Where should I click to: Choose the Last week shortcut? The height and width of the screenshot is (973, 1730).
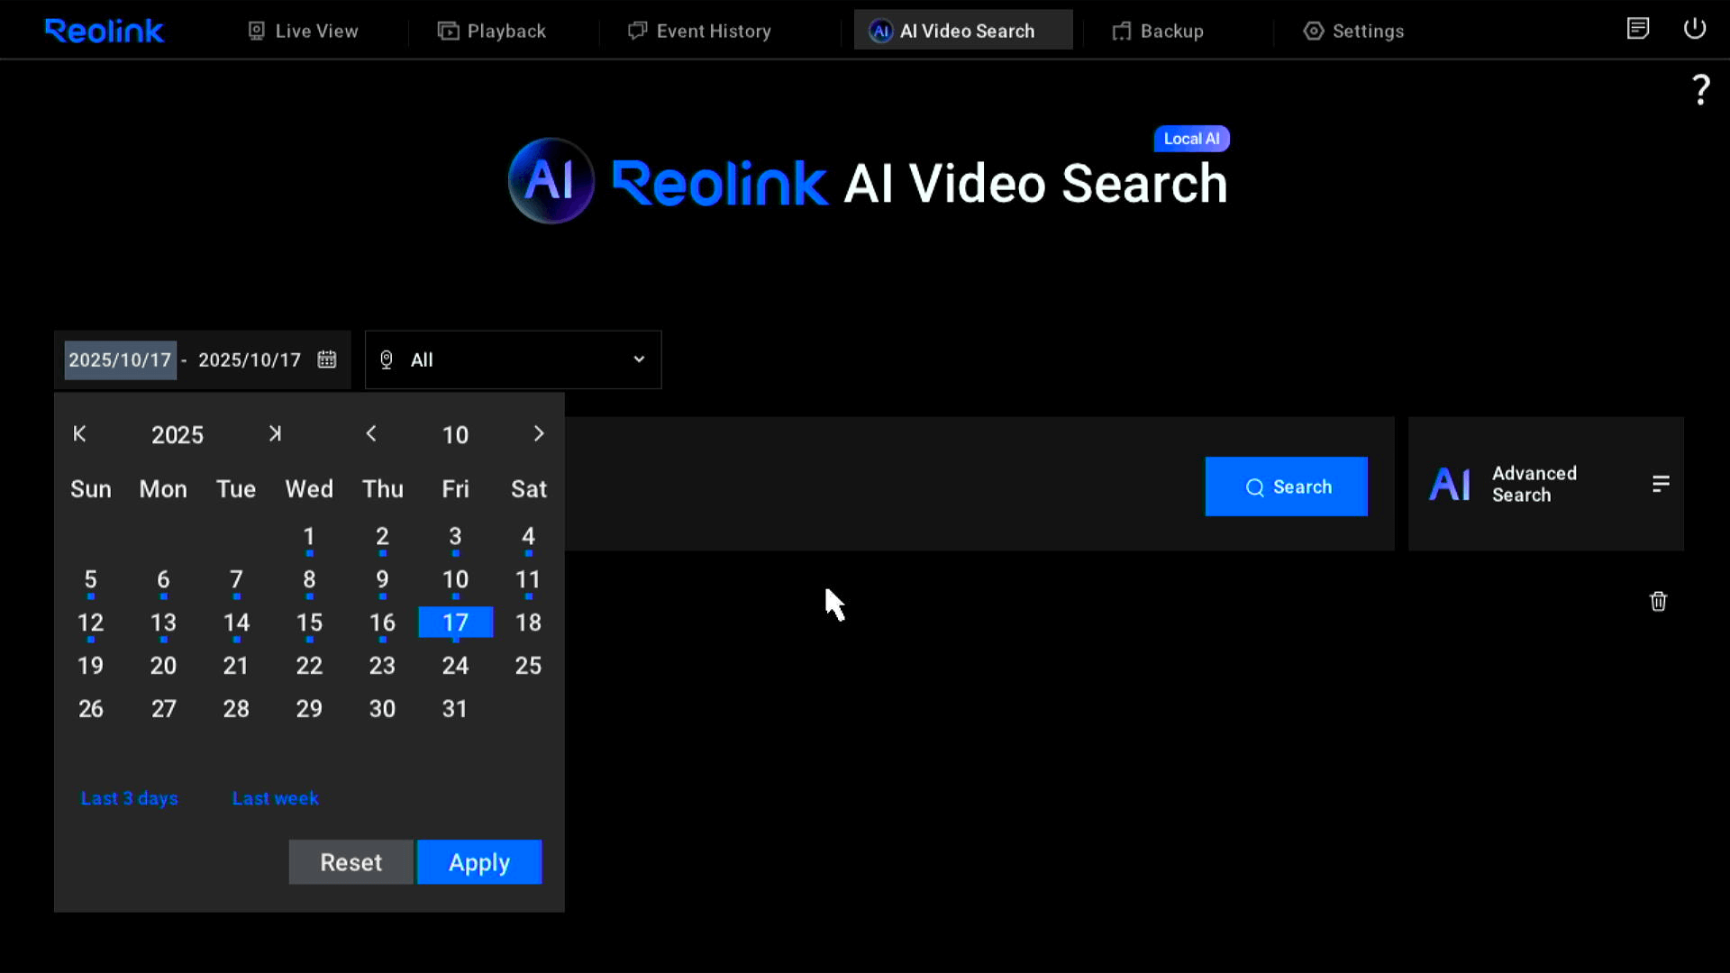click(275, 798)
